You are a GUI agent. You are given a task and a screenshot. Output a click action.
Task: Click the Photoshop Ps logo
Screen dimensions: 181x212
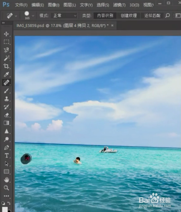click(6, 5)
